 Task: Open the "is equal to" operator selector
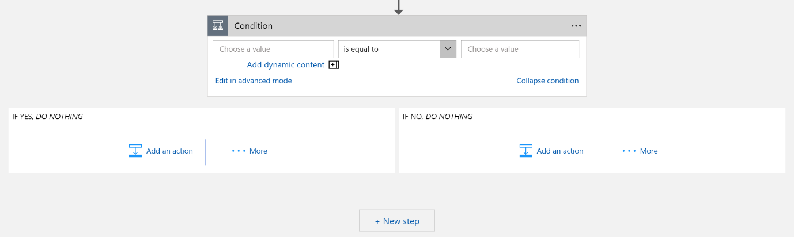tap(389, 49)
